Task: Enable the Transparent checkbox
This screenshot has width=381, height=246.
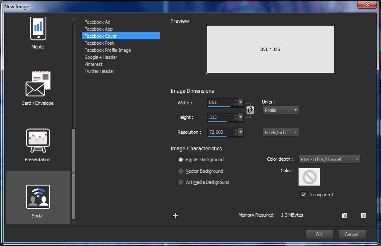Action: pos(303,195)
